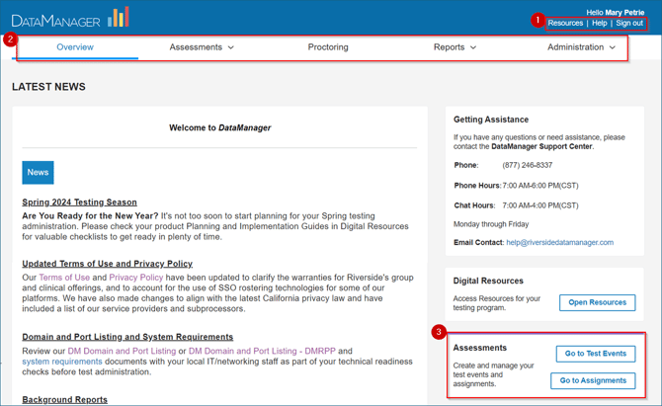This screenshot has height=406, width=662.
Task: Switch to the Overview tab
Action: [75, 47]
